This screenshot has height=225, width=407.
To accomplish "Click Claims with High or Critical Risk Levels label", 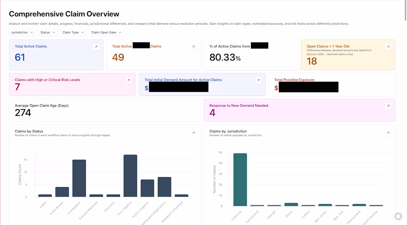I will 47,80.
